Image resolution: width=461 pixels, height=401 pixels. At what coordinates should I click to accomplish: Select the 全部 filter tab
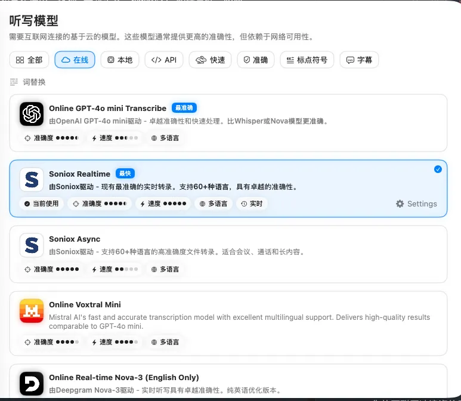click(29, 60)
